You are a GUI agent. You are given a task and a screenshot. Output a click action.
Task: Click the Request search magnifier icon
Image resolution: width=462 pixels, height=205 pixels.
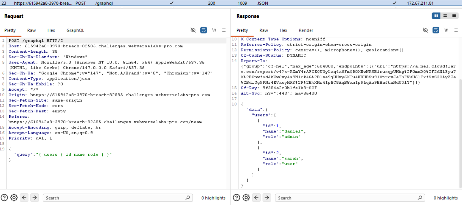pos(188,198)
